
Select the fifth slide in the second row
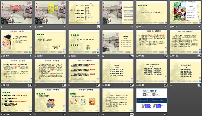[x=152, y=42]
